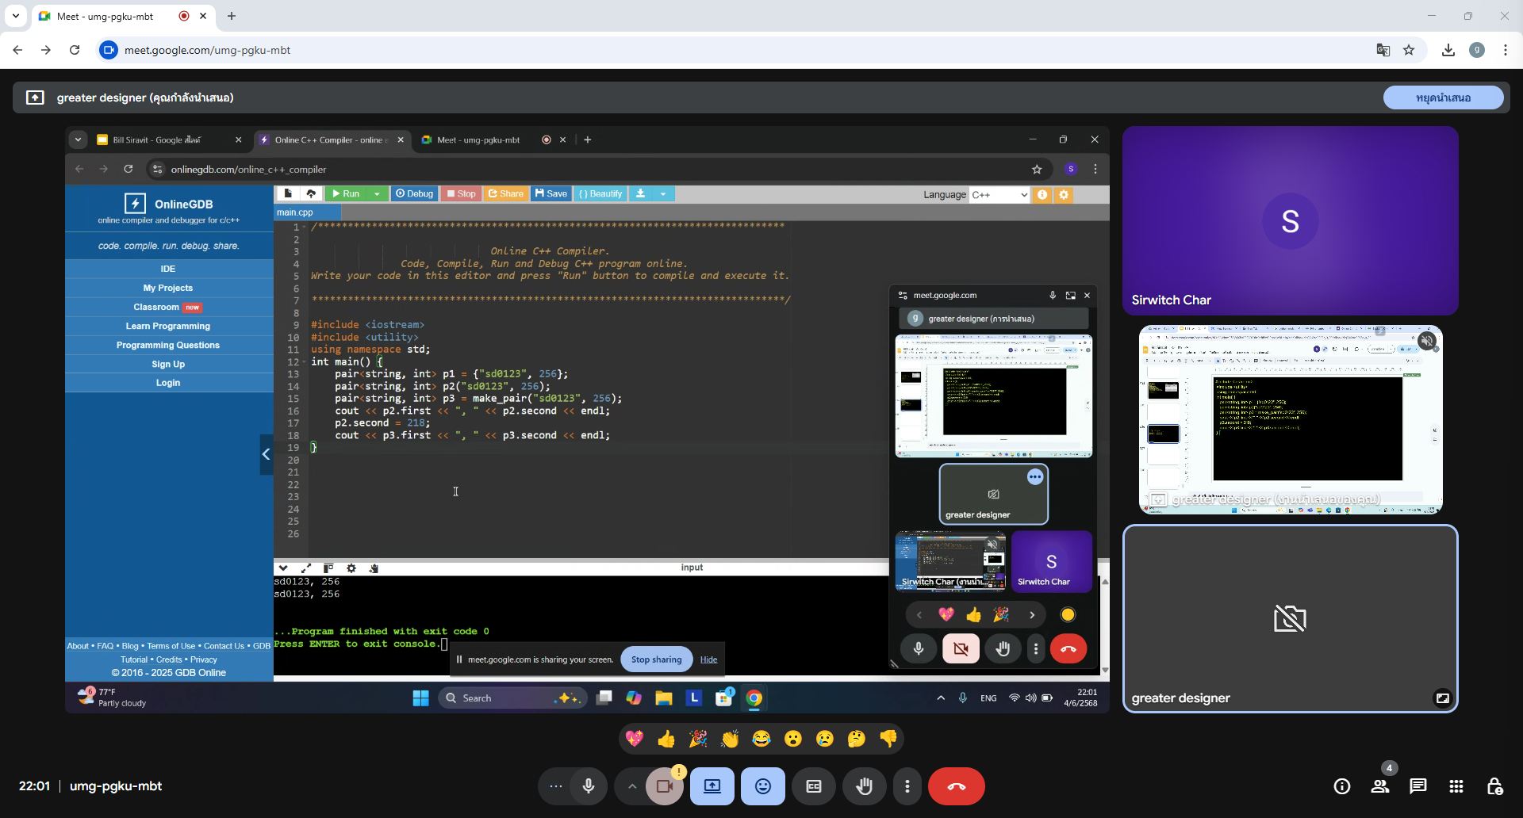Click the Sign Up link in sidebar
1523x818 pixels.
tap(168, 364)
